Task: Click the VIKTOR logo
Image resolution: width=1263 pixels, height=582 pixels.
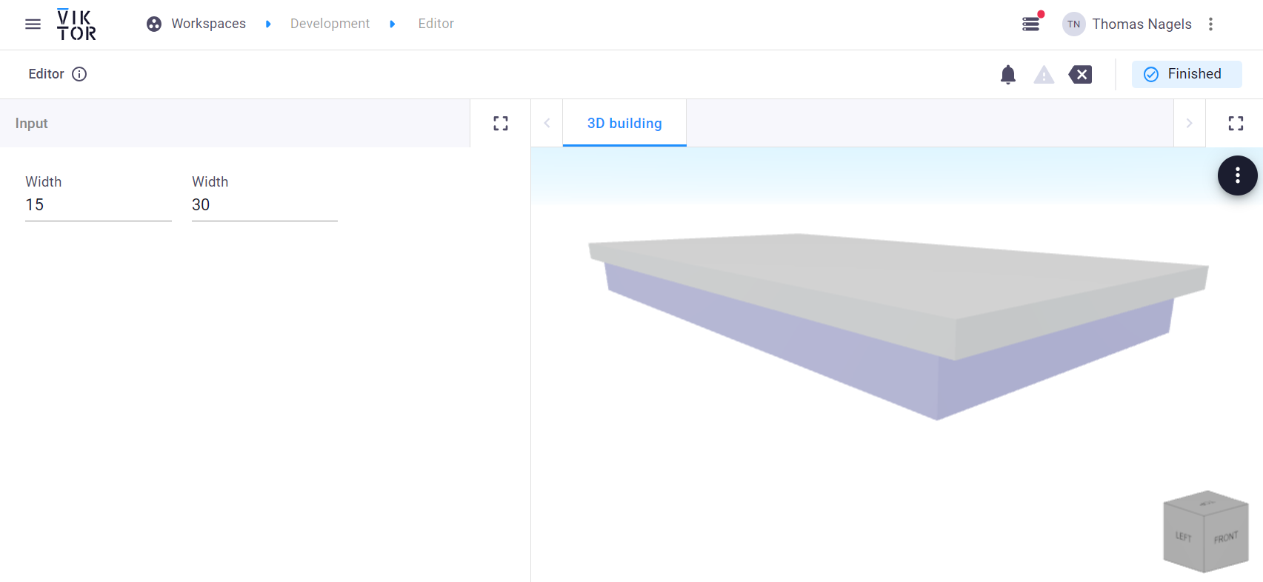Action: [x=76, y=24]
